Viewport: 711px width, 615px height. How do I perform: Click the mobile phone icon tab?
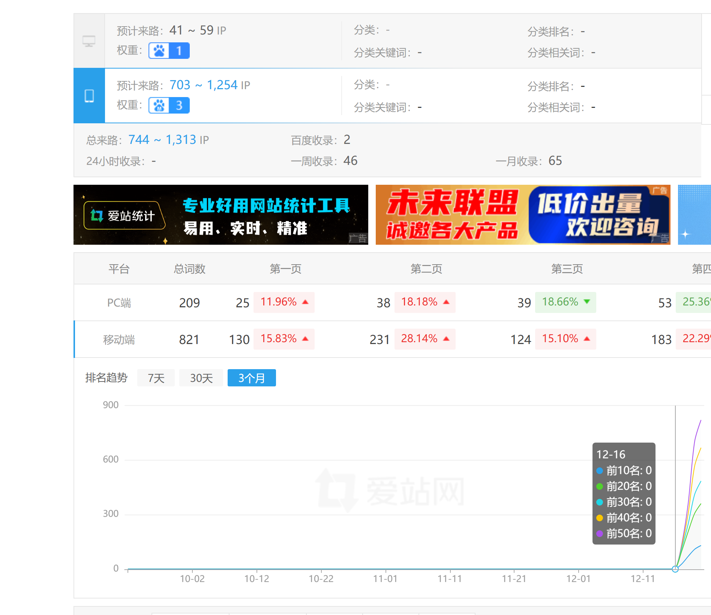click(89, 96)
